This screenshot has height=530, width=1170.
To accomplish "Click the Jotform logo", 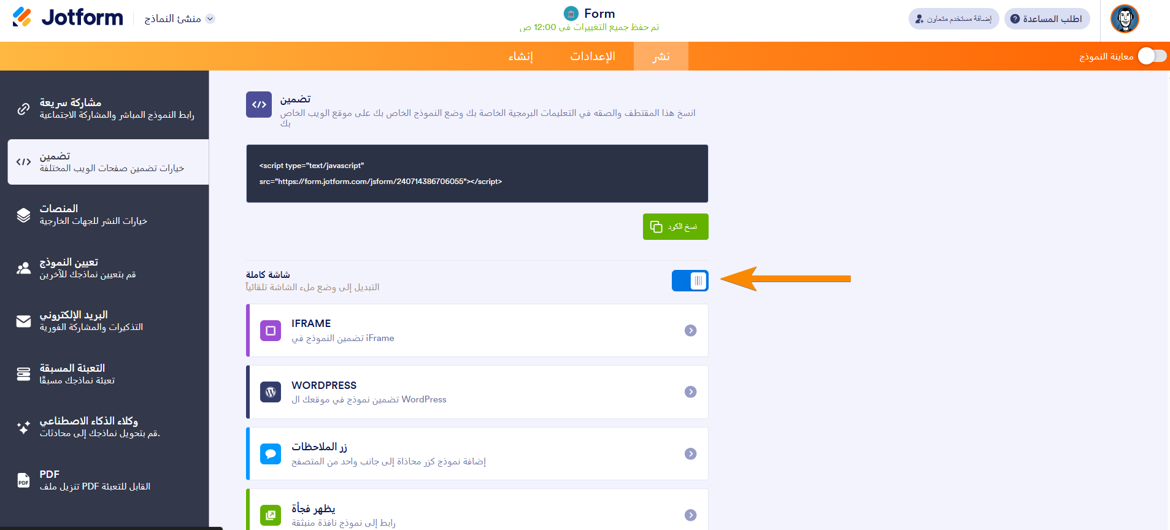I will [67, 18].
